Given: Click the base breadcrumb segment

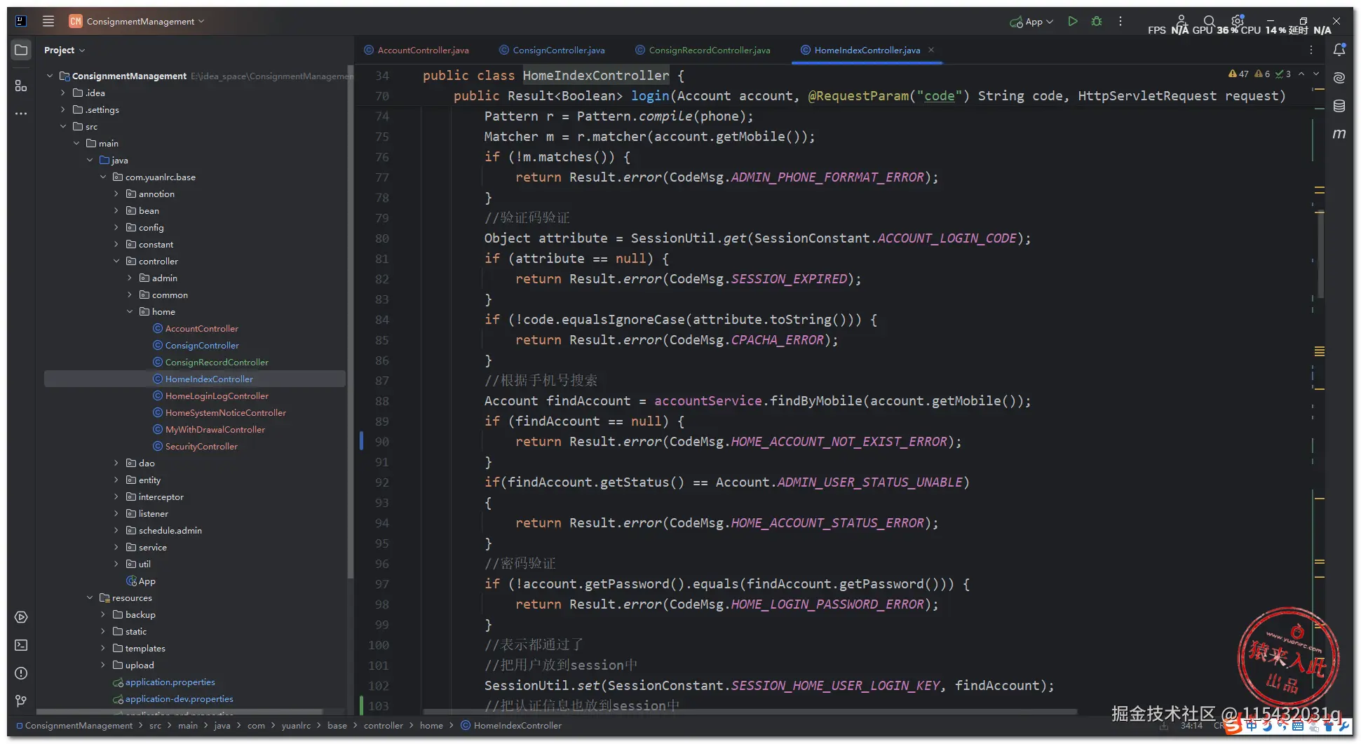Looking at the screenshot, I should (x=337, y=725).
